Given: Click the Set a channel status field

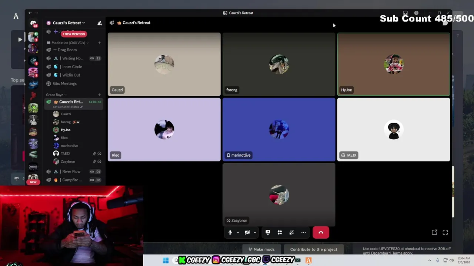Looking at the screenshot, I should pos(68,107).
